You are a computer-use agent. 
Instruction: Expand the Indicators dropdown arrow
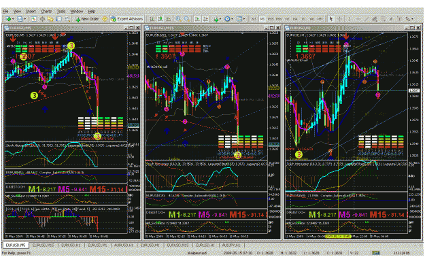(220, 19)
